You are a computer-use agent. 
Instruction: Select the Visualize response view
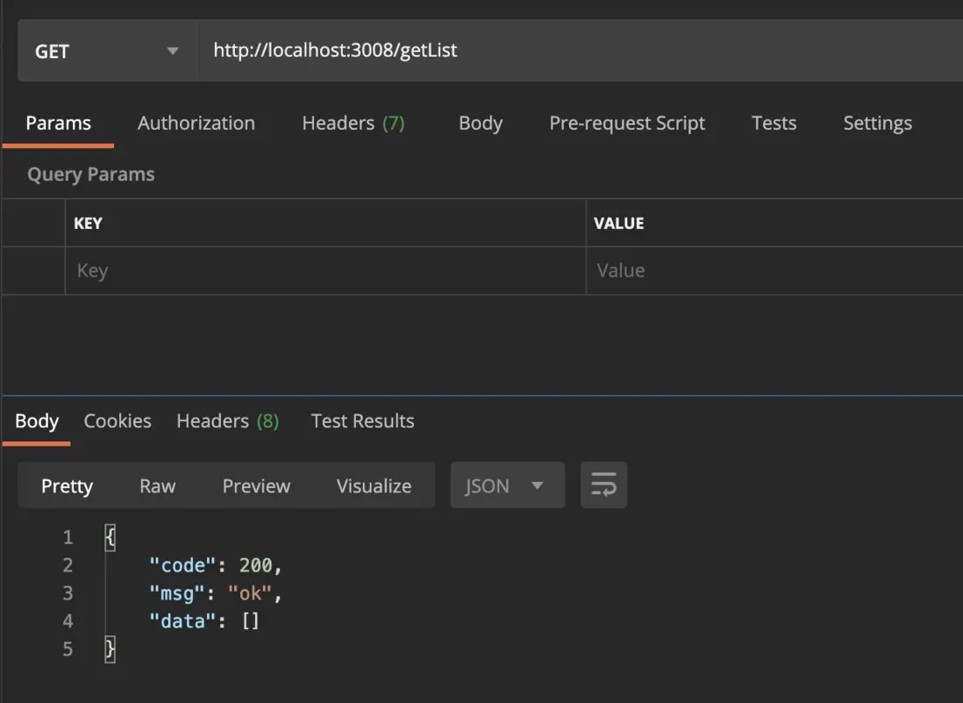point(374,486)
